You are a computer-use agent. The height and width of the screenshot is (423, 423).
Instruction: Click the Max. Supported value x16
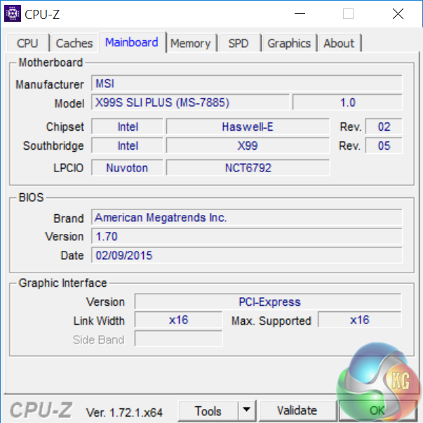tap(360, 320)
